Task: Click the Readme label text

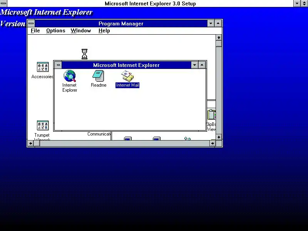Action: pos(99,85)
